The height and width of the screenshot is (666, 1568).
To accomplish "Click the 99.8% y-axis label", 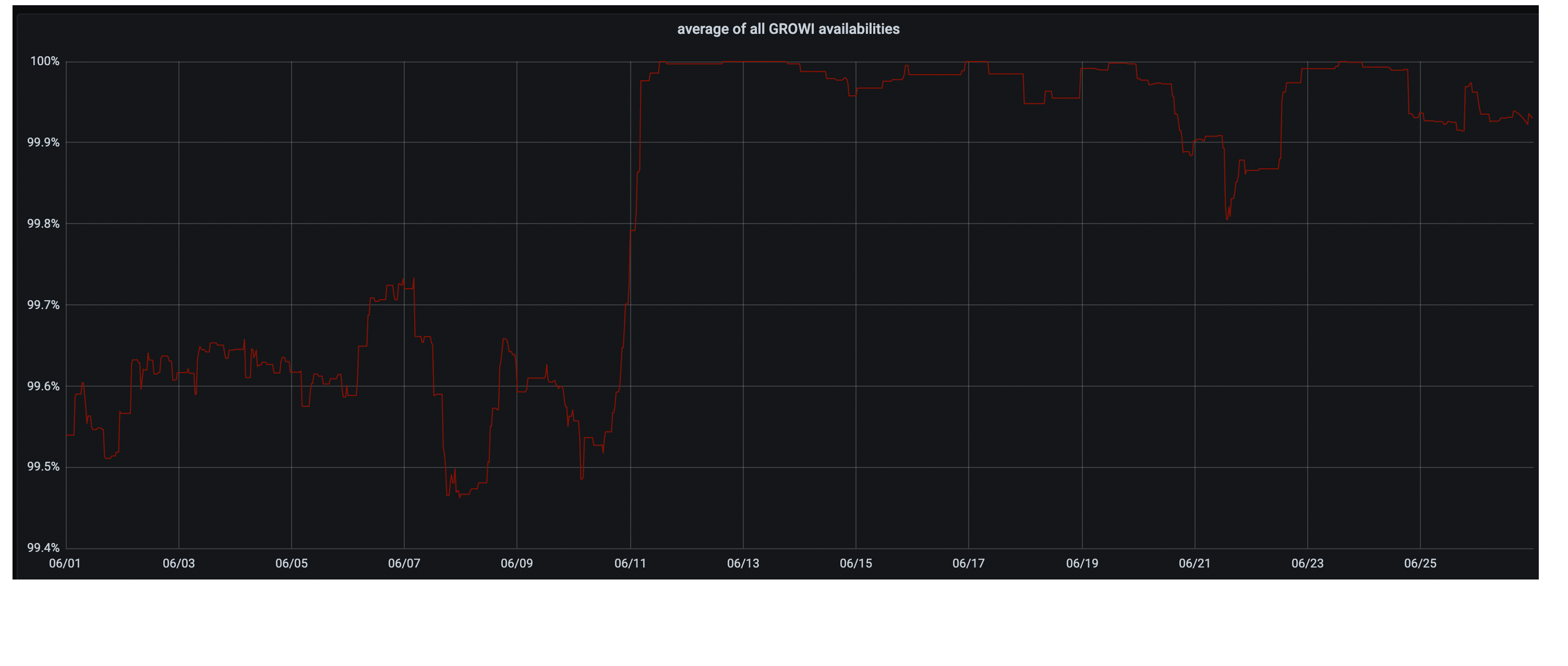I will [43, 224].
